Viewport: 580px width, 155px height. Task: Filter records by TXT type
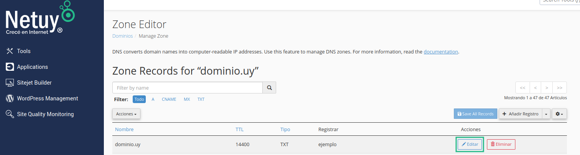[201, 99]
